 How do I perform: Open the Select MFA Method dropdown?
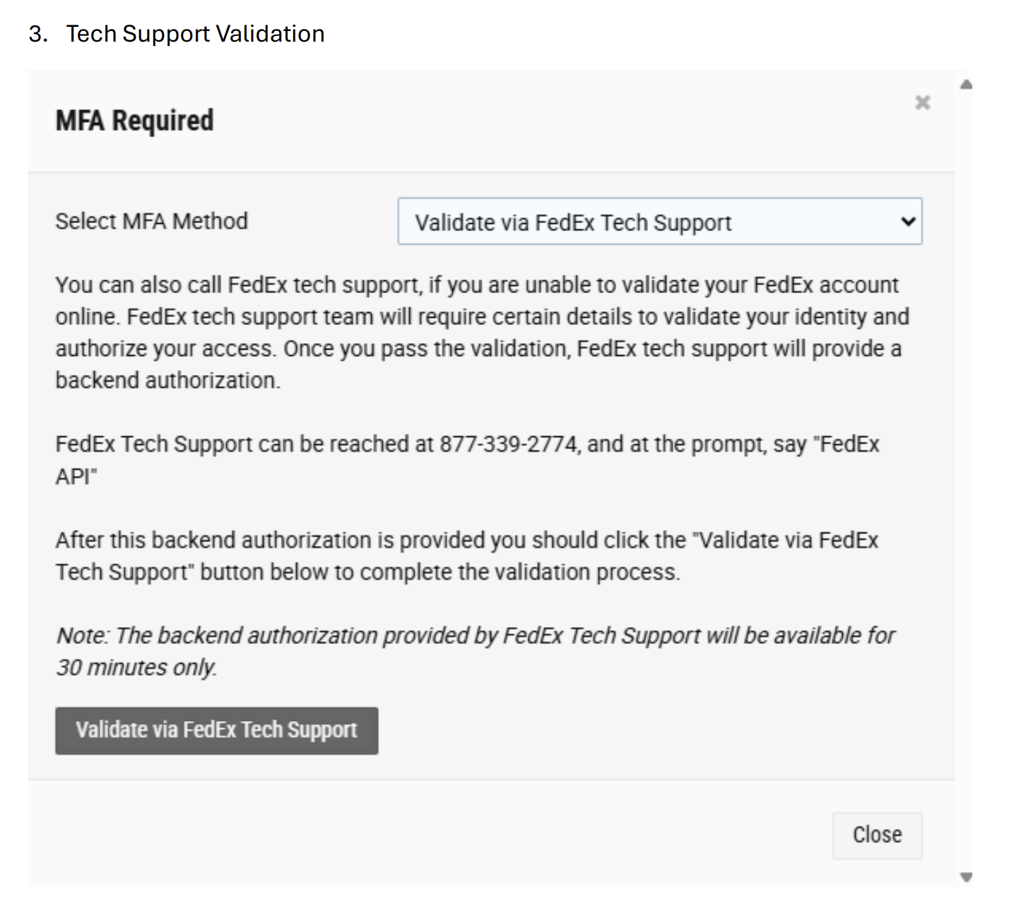[x=659, y=222]
